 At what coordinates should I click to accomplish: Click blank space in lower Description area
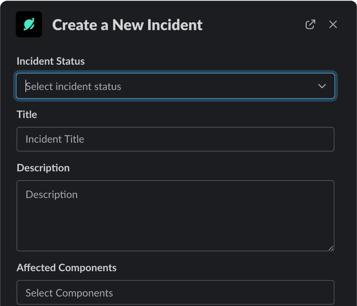[x=175, y=230]
